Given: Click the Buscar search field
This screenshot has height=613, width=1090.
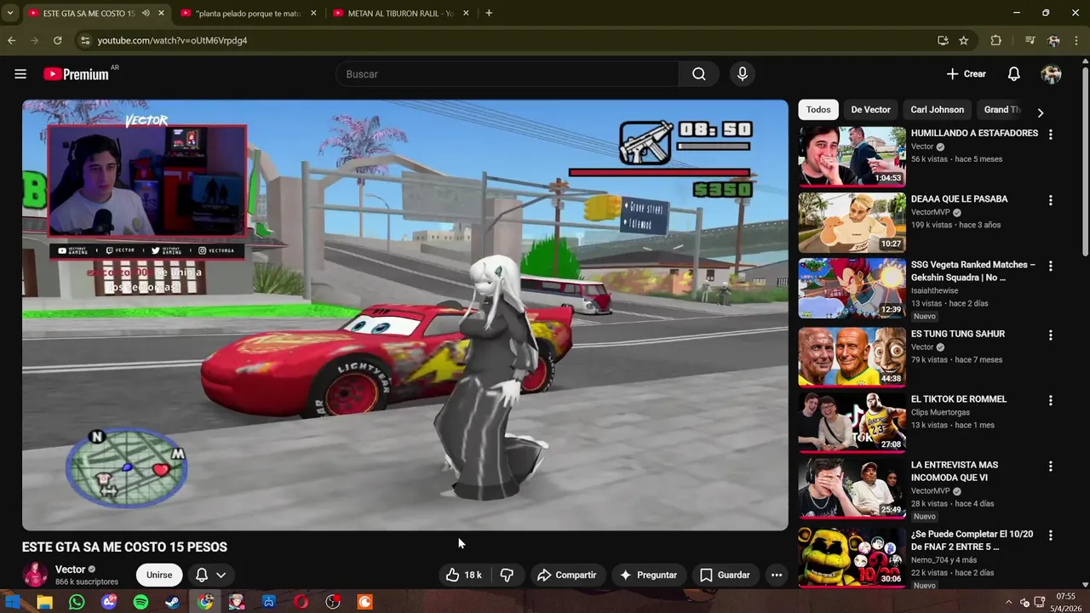Looking at the screenshot, I should (508, 74).
